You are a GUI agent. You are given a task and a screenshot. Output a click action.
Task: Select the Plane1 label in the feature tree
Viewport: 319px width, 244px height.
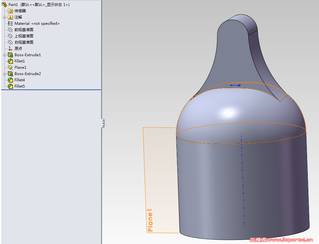(x=20, y=68)
